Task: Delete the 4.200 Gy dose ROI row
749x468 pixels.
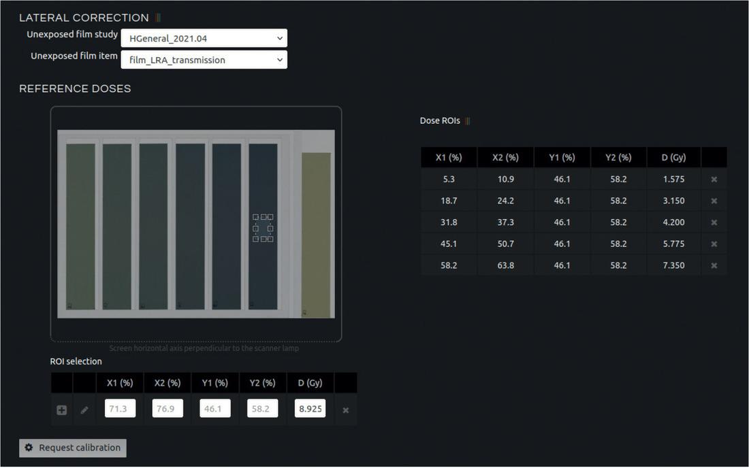Action: [714, 222]
